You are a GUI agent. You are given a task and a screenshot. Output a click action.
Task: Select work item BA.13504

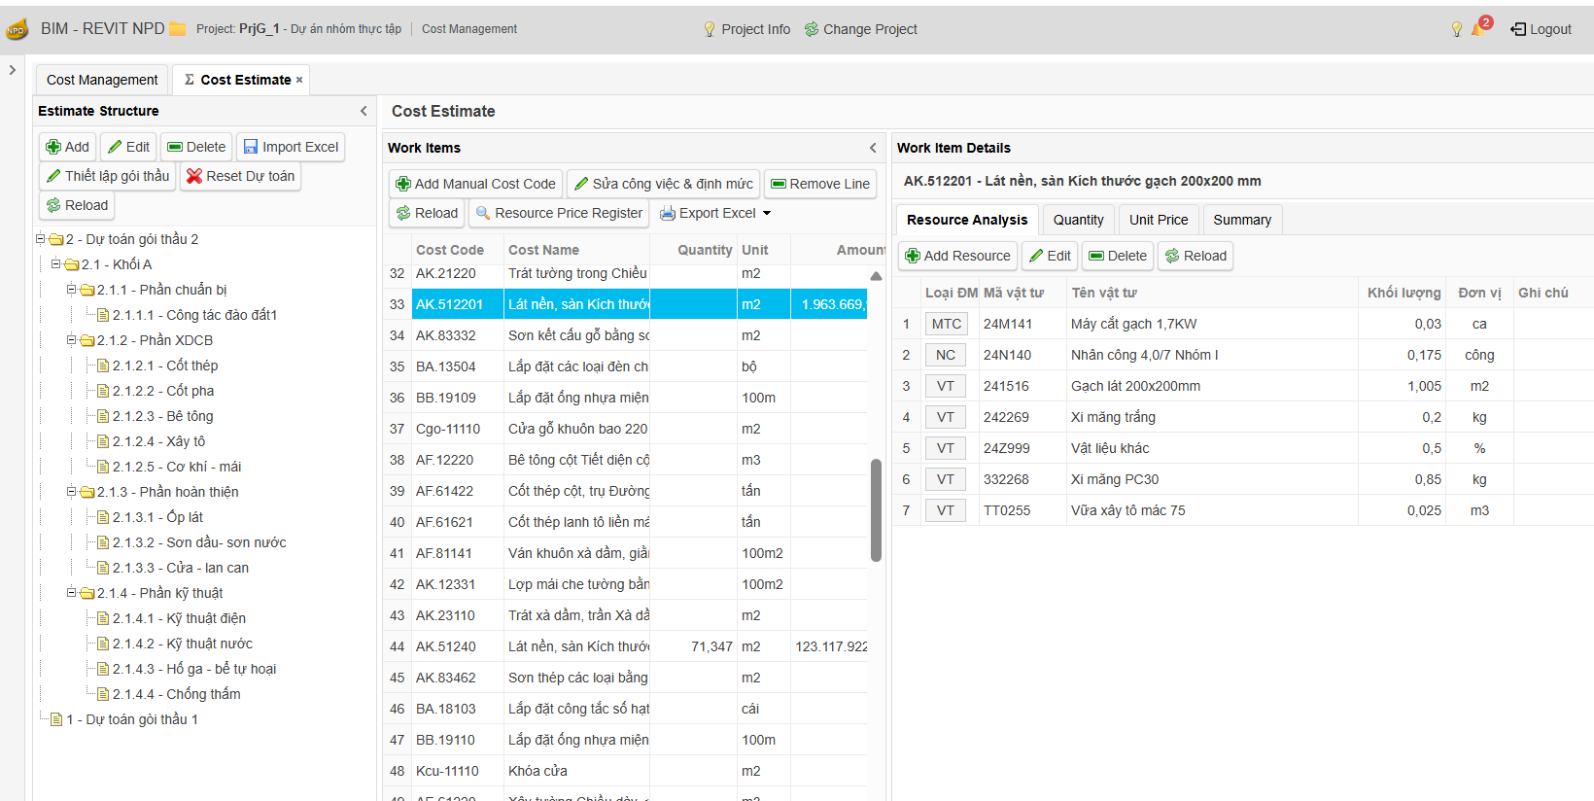point(625,366)
